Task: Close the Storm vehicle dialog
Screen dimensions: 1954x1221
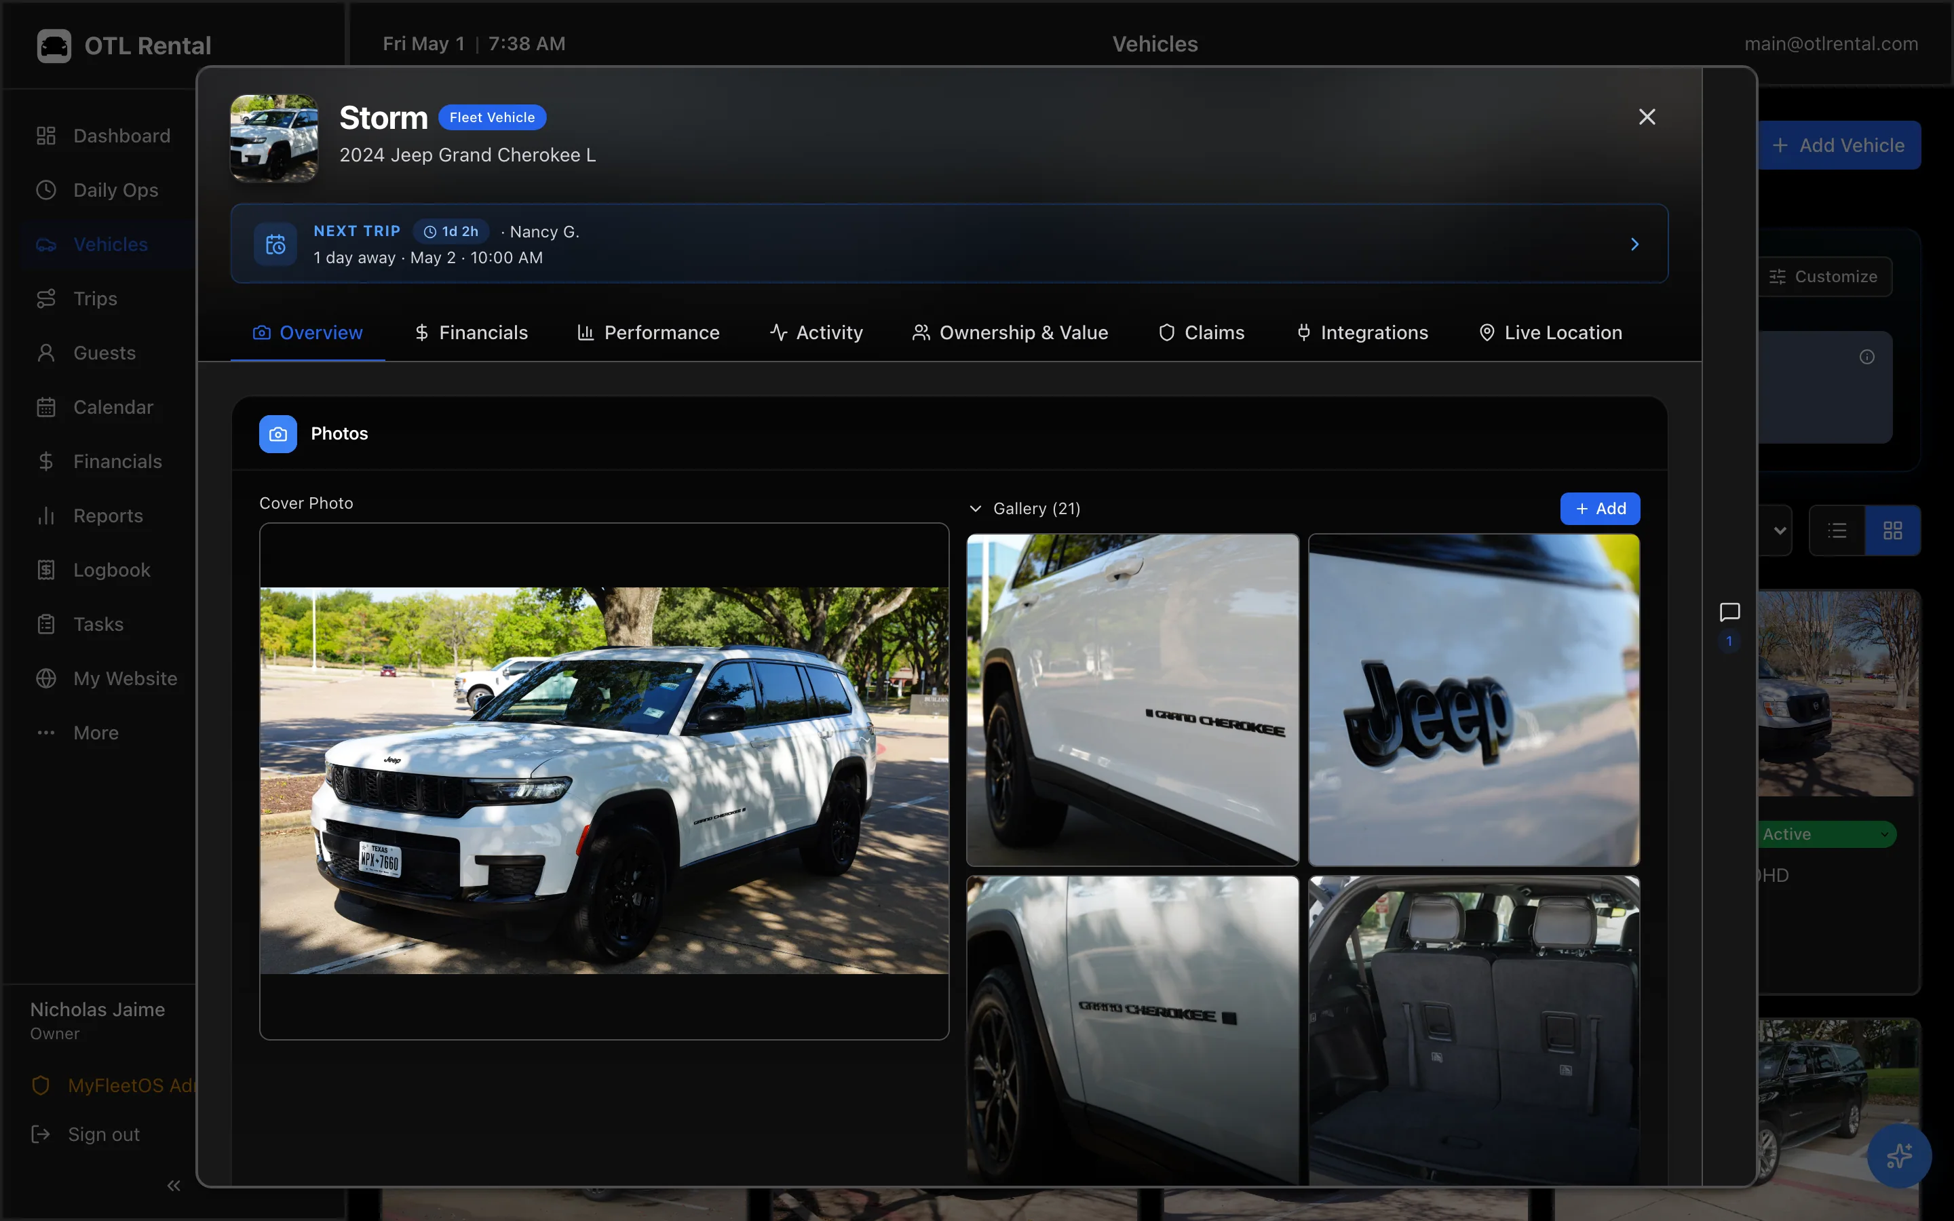Action: [x=1647, y=117]
